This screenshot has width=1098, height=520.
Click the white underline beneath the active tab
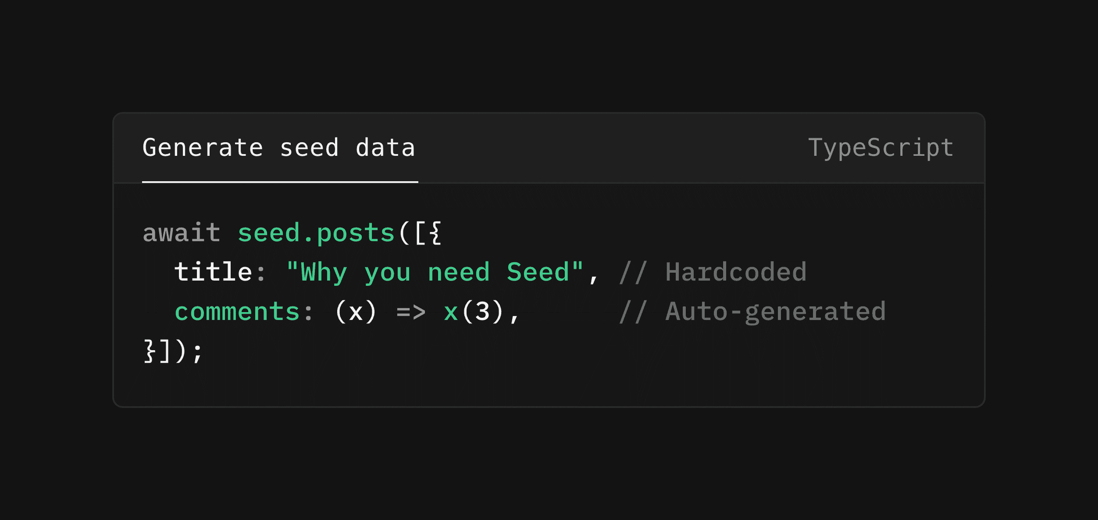click(280, 182)
